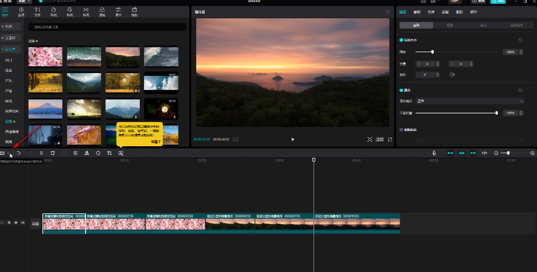Click the undo arrow in timeline toolbar
Viewport: 537px width, 272px height.
(19, 153)
